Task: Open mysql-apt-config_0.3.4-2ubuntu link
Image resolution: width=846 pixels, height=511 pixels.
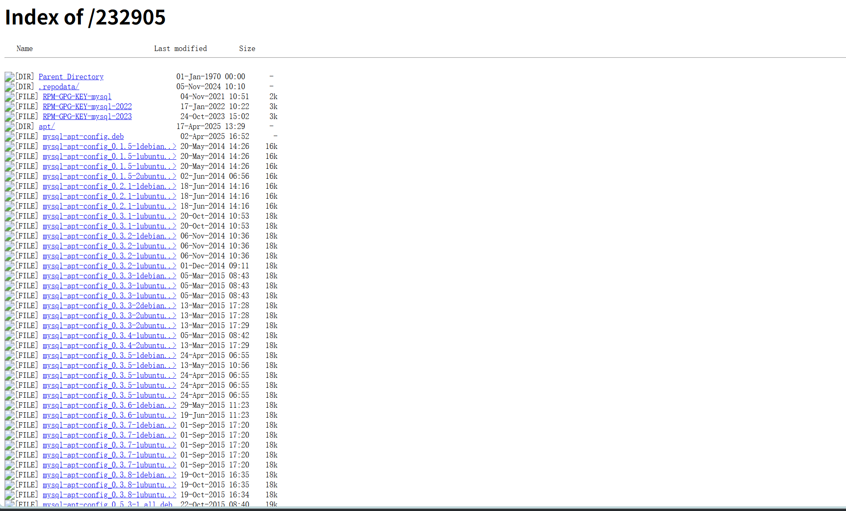Action: tap(110, 346)
